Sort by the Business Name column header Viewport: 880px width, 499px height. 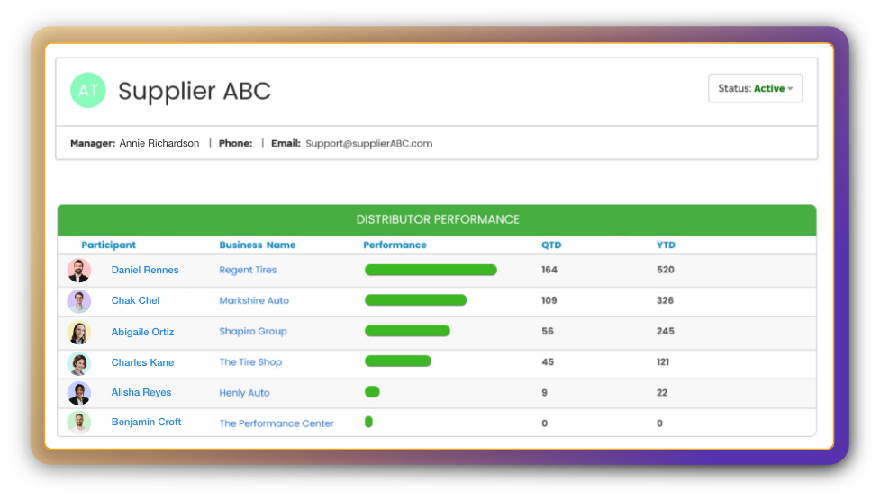point(257,245)
